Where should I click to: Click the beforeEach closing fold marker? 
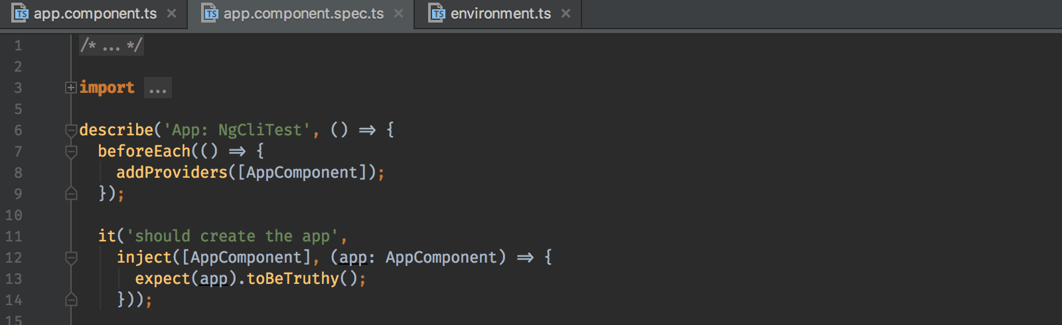[x=71, y=194]
